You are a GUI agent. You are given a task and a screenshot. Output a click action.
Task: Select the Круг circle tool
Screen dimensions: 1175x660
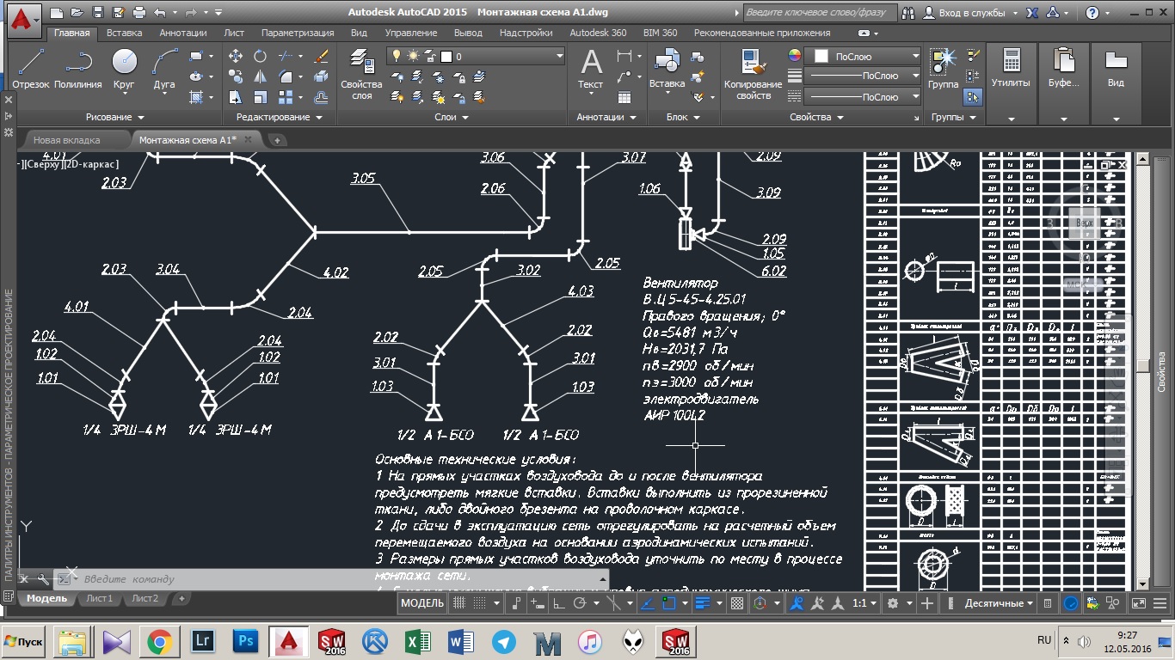click(x=125, y=69)
